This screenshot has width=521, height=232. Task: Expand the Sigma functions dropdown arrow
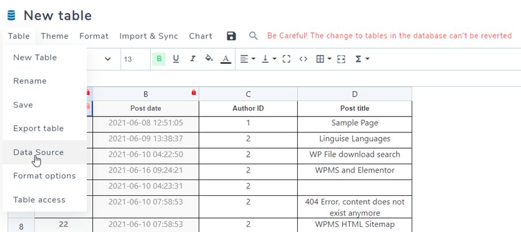click(x=367, y=59)
